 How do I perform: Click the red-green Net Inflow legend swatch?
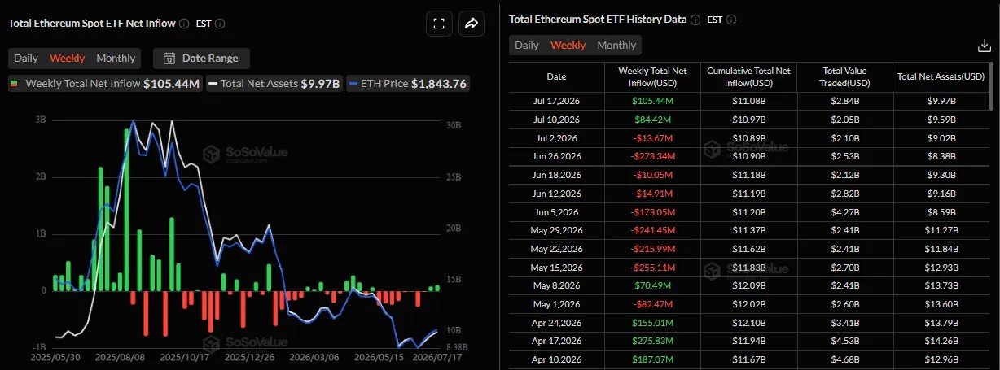tap(15, 83)
